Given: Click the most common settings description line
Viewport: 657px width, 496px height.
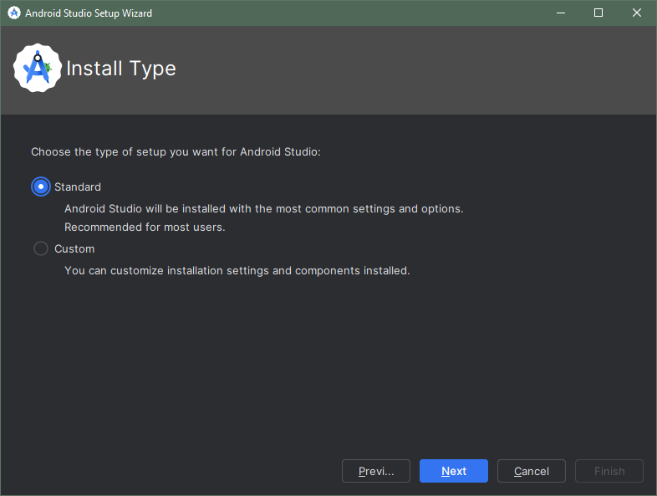Looking at the screenshot, I should (x=264, y=209).
